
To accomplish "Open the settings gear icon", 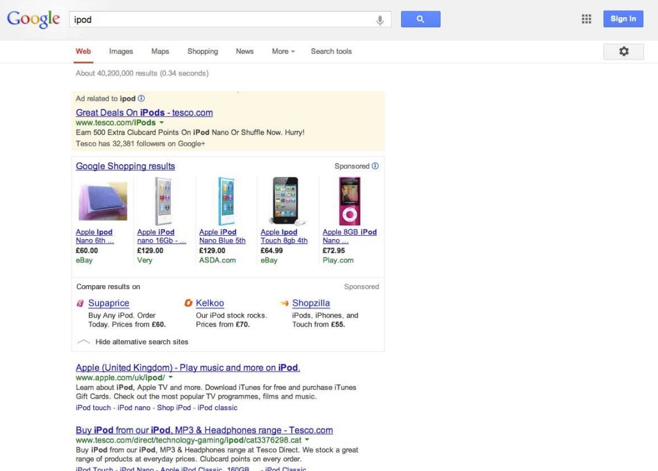I will tap(623, 51).
